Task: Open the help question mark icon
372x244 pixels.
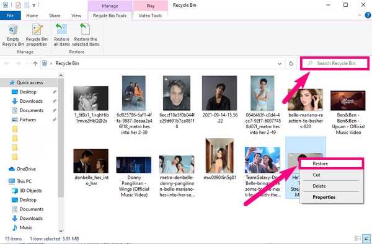Action: click(368, 15)
